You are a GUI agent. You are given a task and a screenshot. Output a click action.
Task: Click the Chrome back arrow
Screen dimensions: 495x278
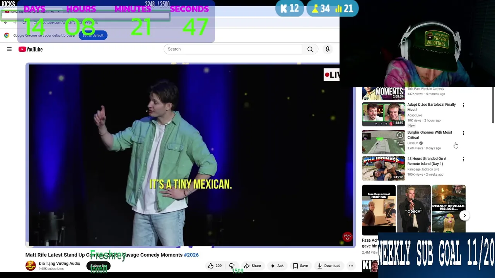[x=5, y=22]
